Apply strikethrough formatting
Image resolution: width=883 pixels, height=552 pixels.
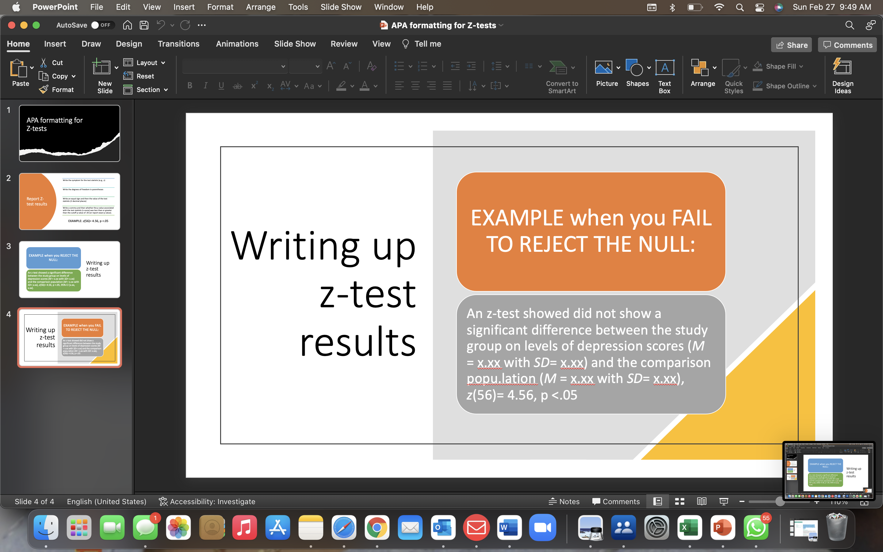(x=237, y=86)
